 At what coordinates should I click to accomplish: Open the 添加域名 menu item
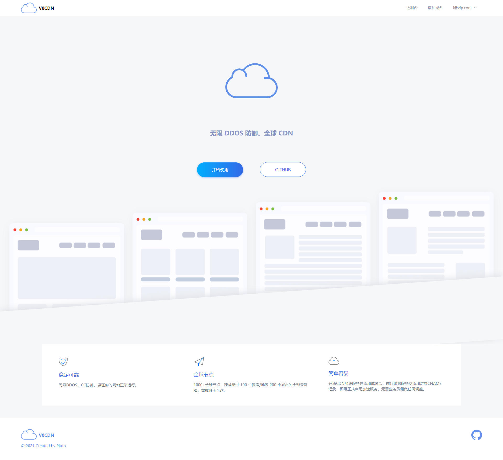tap(435, 8)
